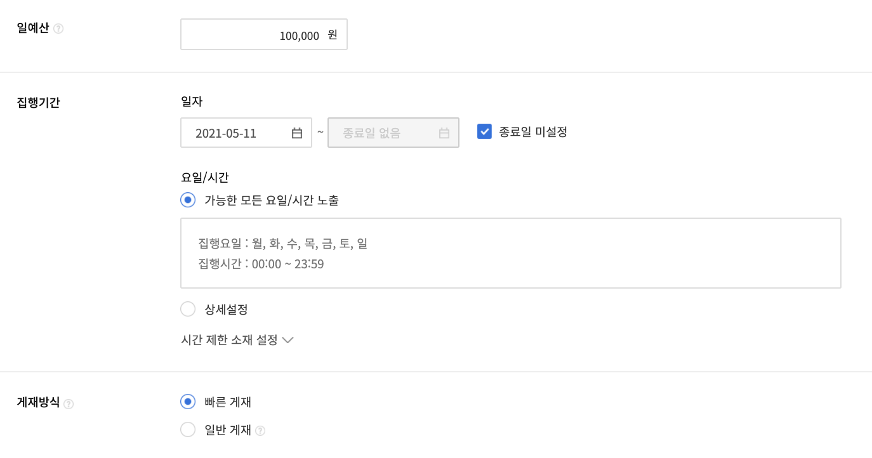Viewport: 872px width, 458px height.
Task: Uncheck the 종료일 미설정 checkbox
Action: coord(484,131)
